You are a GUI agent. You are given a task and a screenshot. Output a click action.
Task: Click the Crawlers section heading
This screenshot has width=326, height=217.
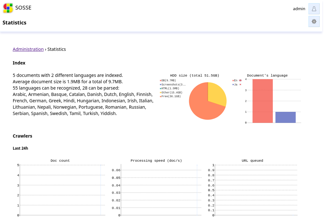click(23, 136)
